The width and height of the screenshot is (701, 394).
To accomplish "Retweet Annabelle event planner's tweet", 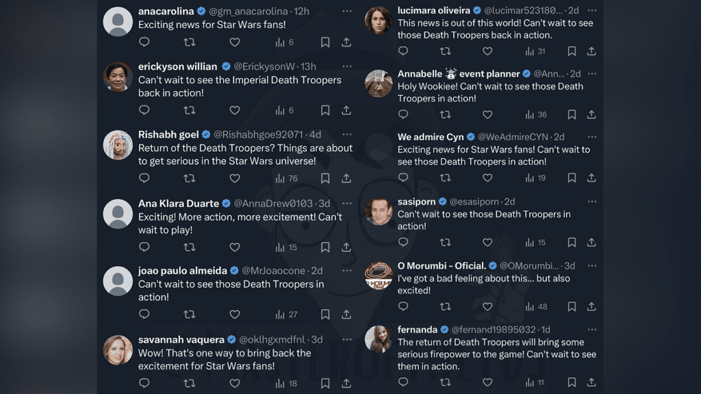I will pyautogui.click(x=445, y=115).
